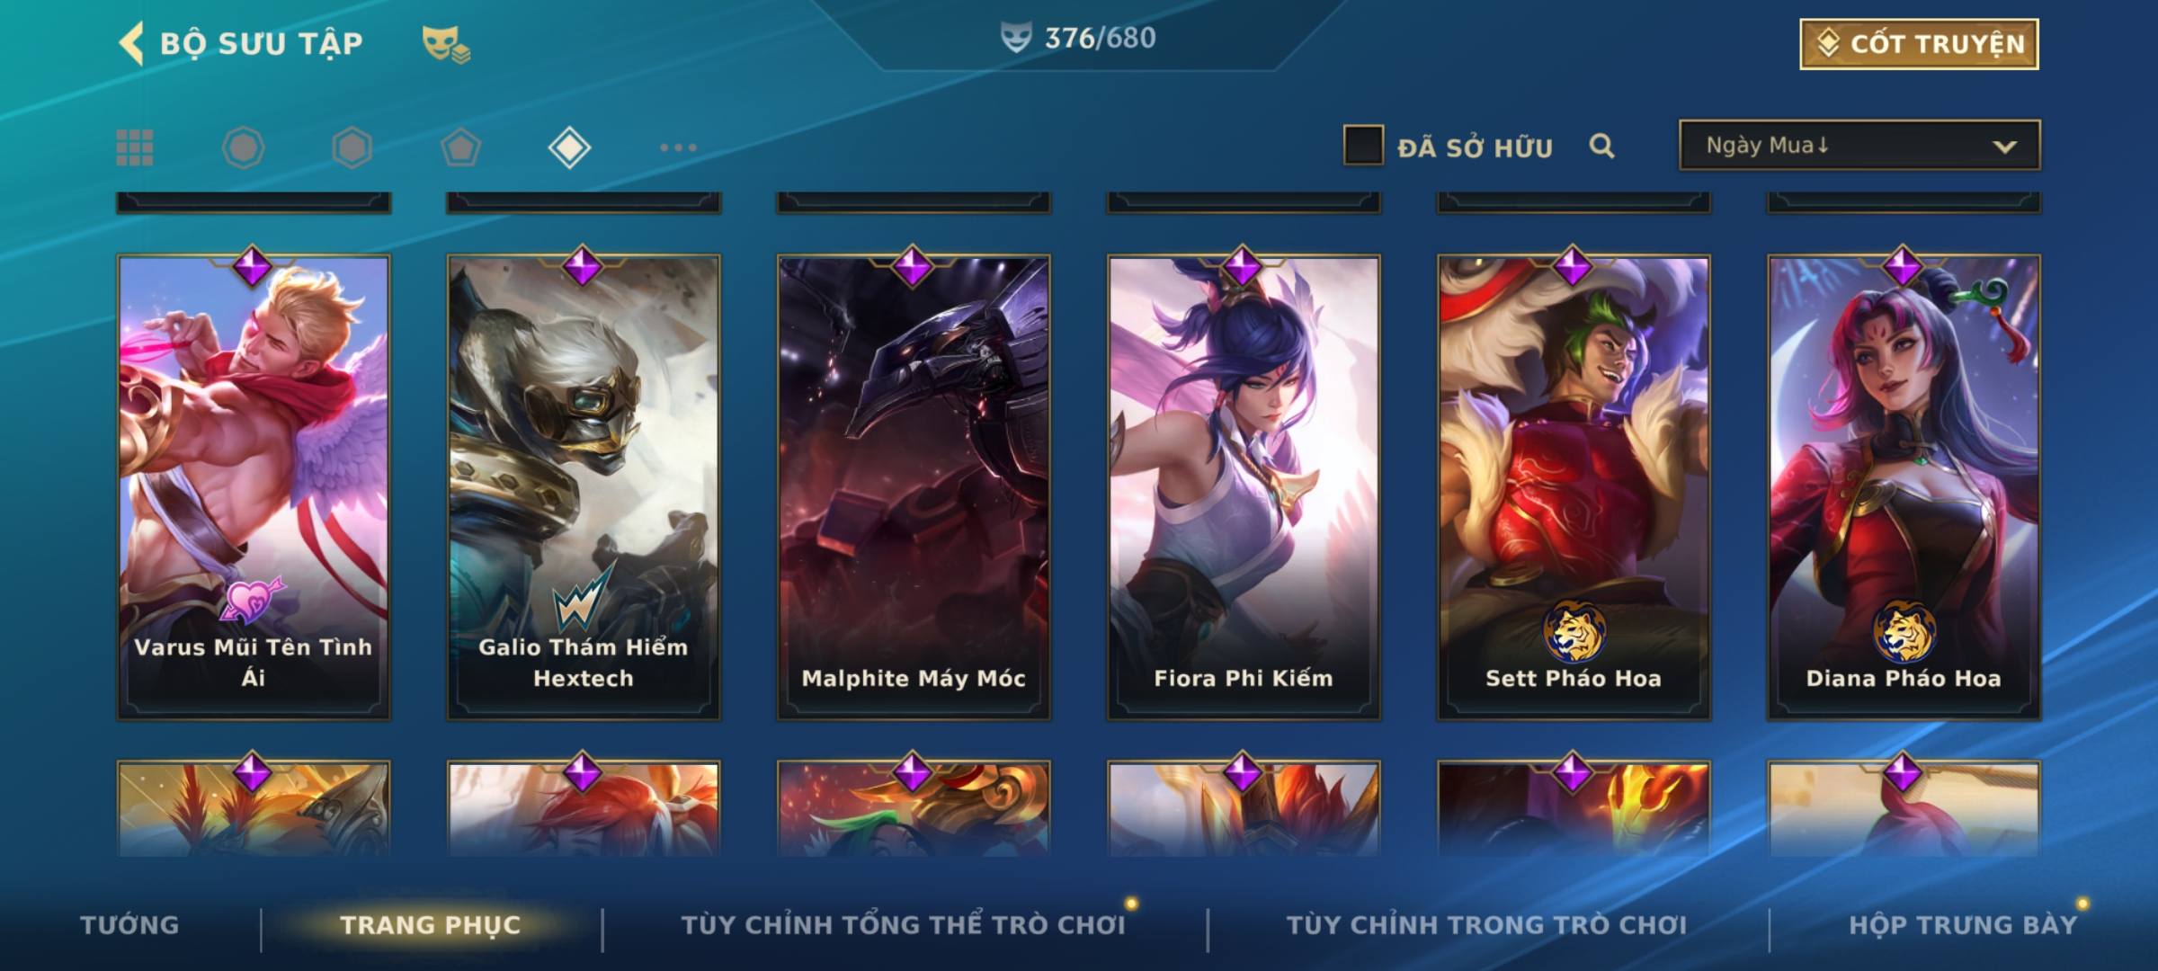Filter by the first circular rarity icon

pyautogui.click(x=243, y=147)
